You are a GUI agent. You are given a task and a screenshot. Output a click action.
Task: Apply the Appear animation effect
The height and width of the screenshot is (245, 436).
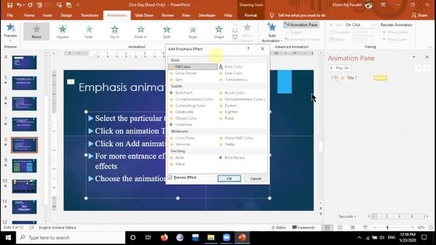coord(63,31)
